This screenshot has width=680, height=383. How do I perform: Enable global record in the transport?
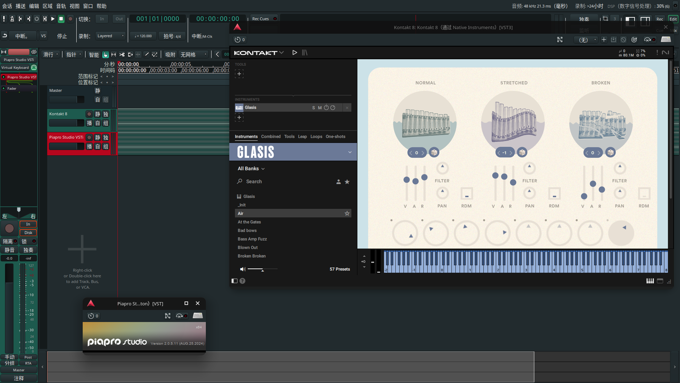click(x=70, y=19)
